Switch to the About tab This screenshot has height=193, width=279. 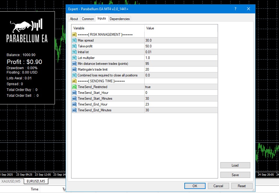coord(74,19)
